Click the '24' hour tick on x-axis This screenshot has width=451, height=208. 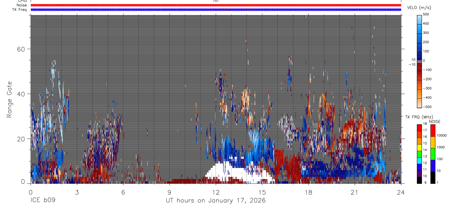[x=401, y=192]
